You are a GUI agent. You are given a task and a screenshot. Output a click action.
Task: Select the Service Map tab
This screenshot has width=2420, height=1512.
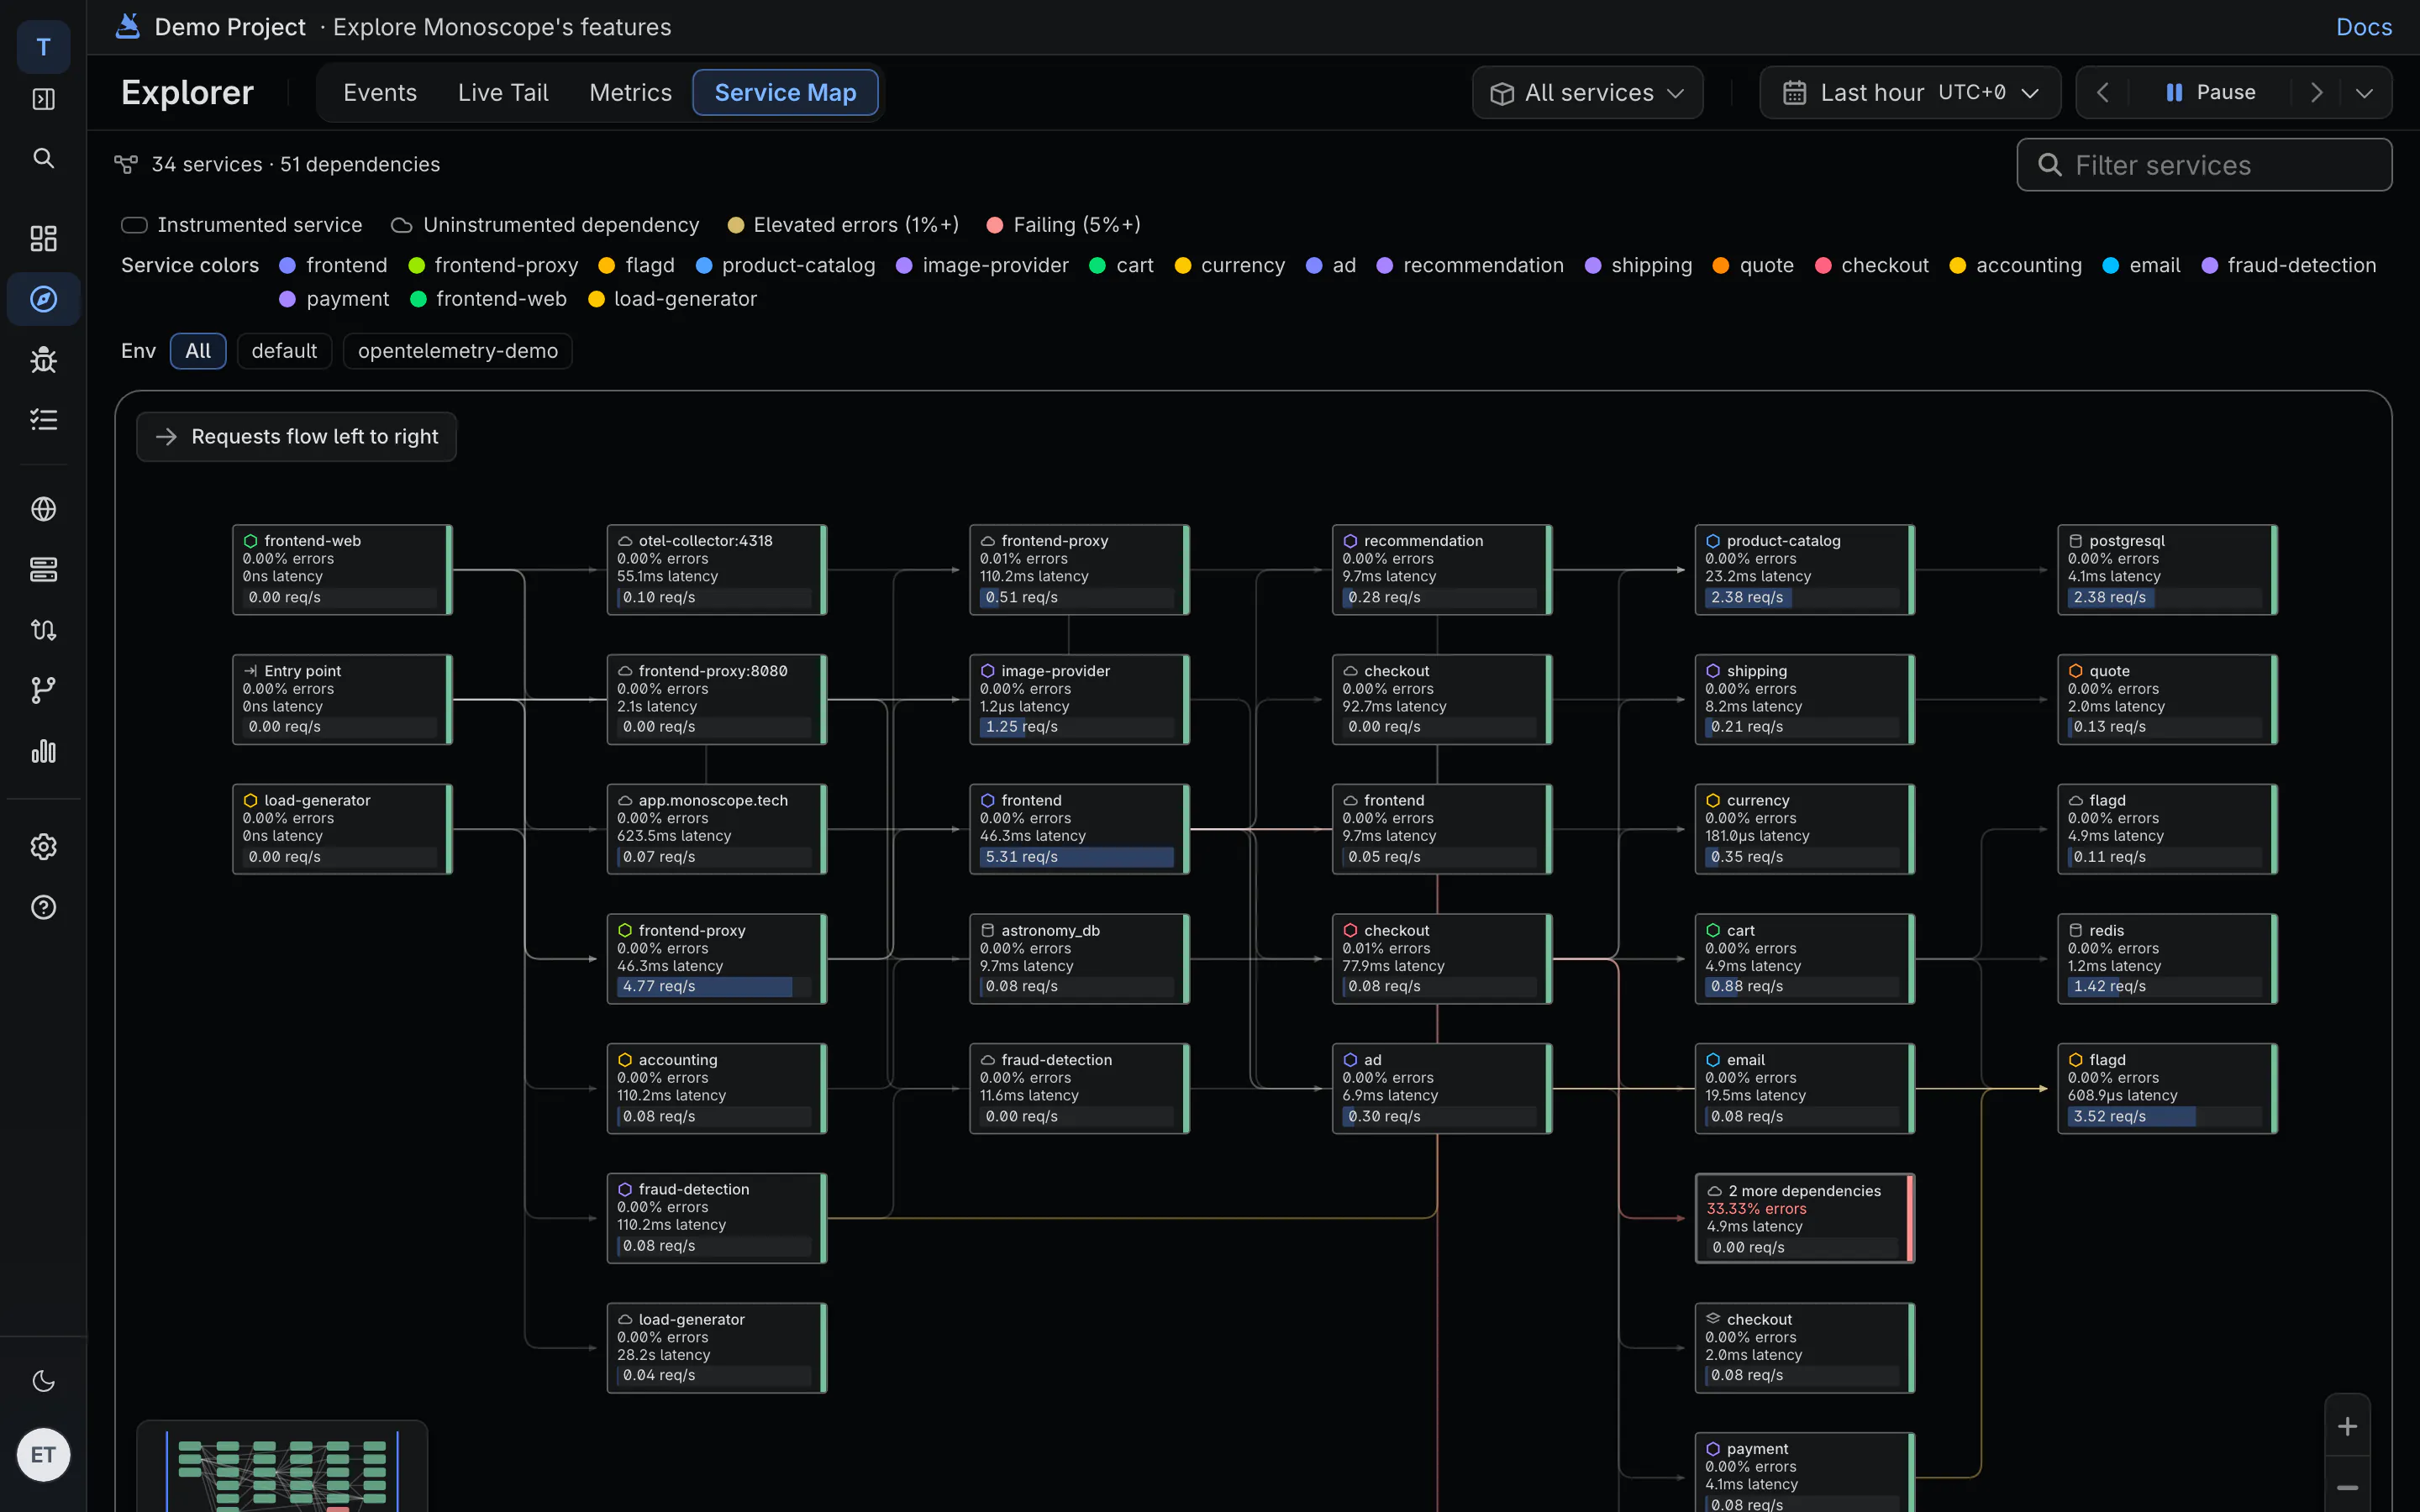pos(785,93)
